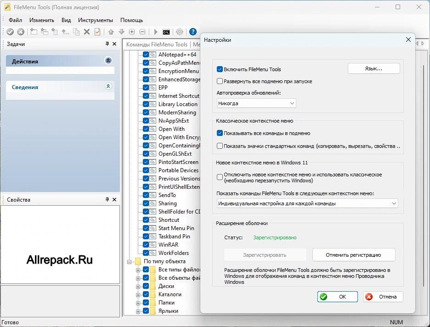Close the Настройки dialog
The height and width of the screenshot is (327, 430).
(x=408, y=39)
